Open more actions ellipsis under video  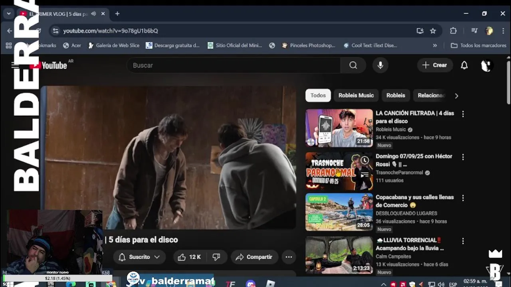point(289,257)
